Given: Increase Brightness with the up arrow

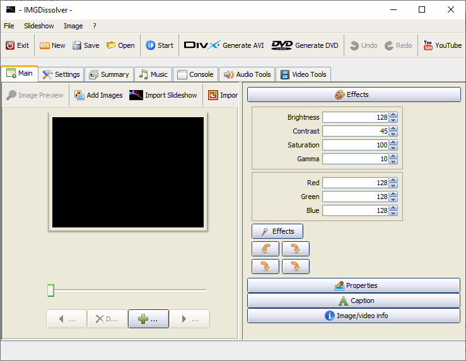Looking at the screenshot, I should (x=393, y=115).
